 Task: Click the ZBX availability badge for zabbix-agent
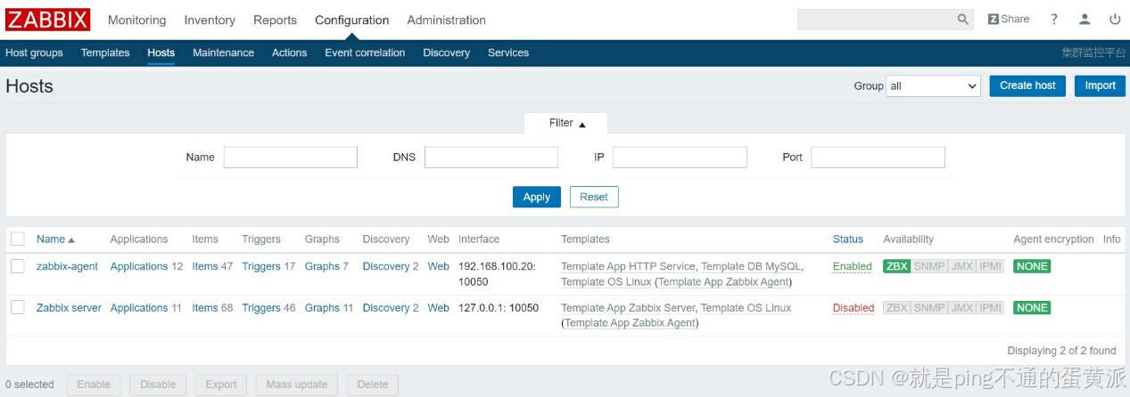[x=896, y=266]
